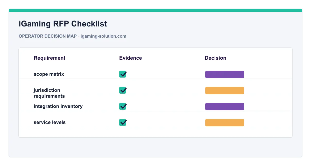311x166 pixels.
Task: Click the orange decision bar for jurisdiction requirements
Action: (x=225, y=91)
